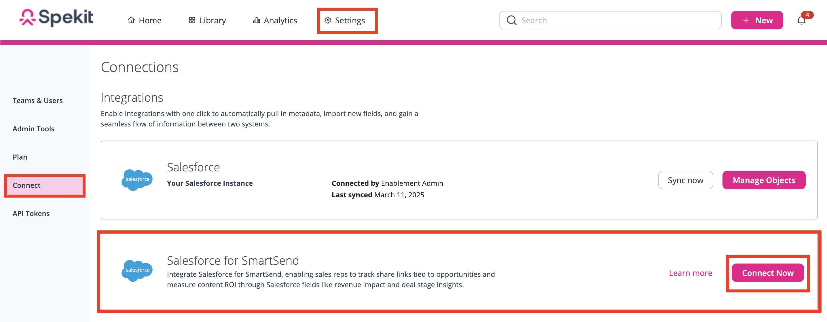The height and width of the screenshot is (322, 827).
Task: Click the Library grid icon
Action: [x=192, y=20]
